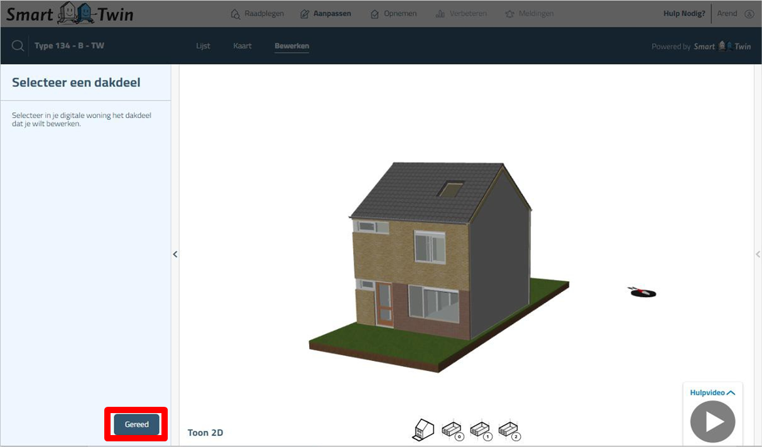The height and width of the screenshot is (447, 762).
Task: Switch to the Kaart tab
Action: coord(242,46)
